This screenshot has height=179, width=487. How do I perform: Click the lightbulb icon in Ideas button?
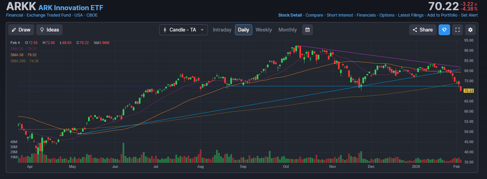(42, 30)
